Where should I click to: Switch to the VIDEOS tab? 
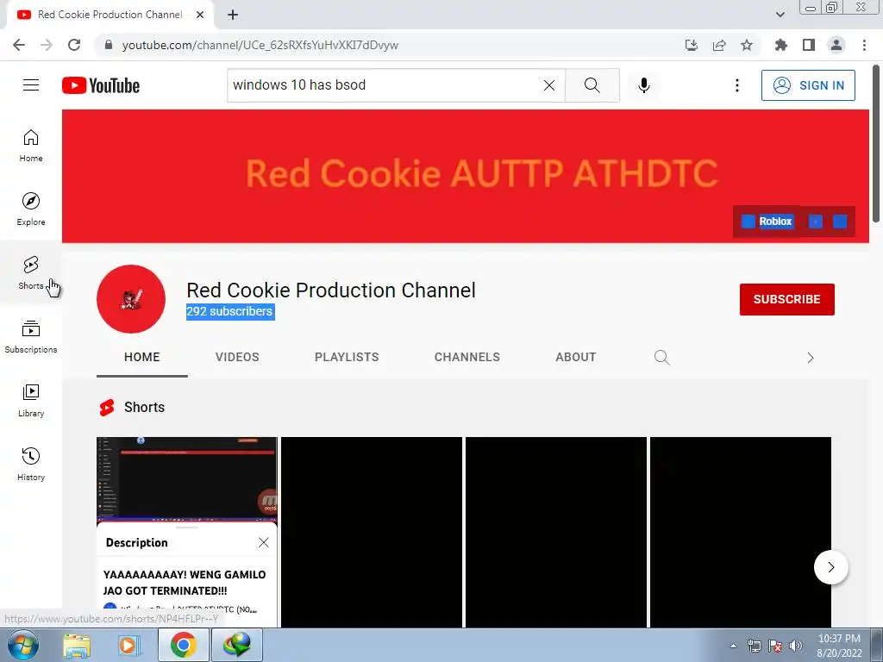(x=237, y=357)
